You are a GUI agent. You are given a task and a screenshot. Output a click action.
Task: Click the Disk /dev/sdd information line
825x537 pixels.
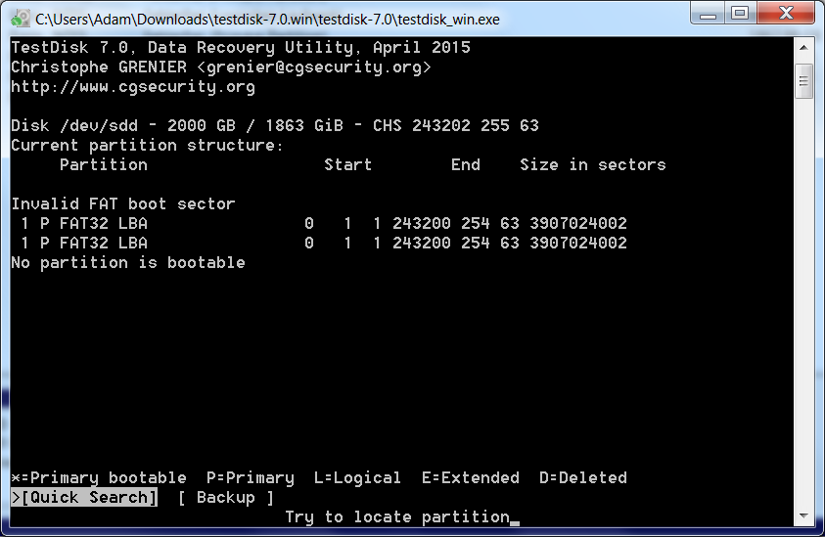(x=274, y=125)
